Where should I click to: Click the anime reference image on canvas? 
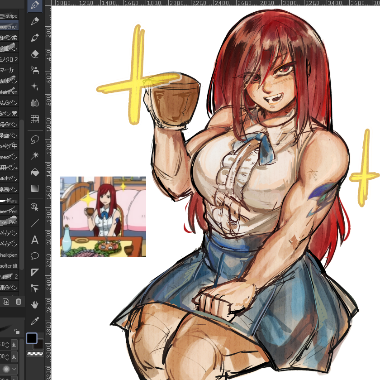pos(103,216)
